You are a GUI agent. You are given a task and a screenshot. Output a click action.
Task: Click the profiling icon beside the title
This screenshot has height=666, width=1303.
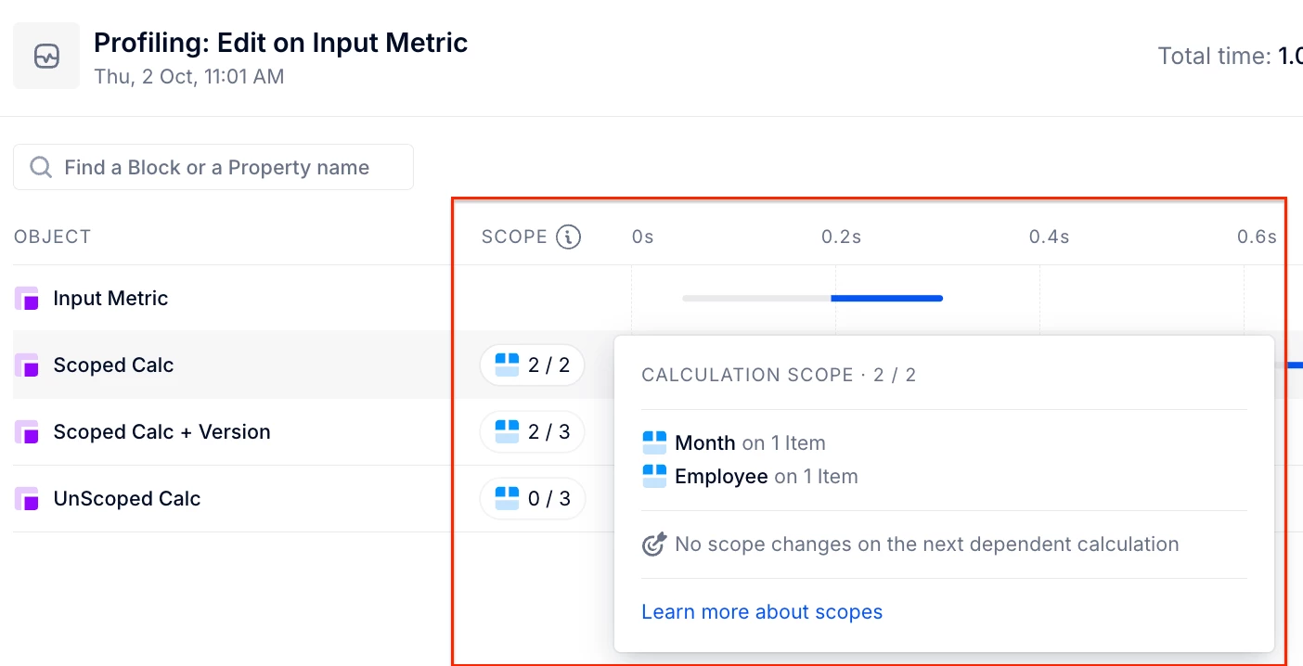pyautogui.click(x=46, y=57)
